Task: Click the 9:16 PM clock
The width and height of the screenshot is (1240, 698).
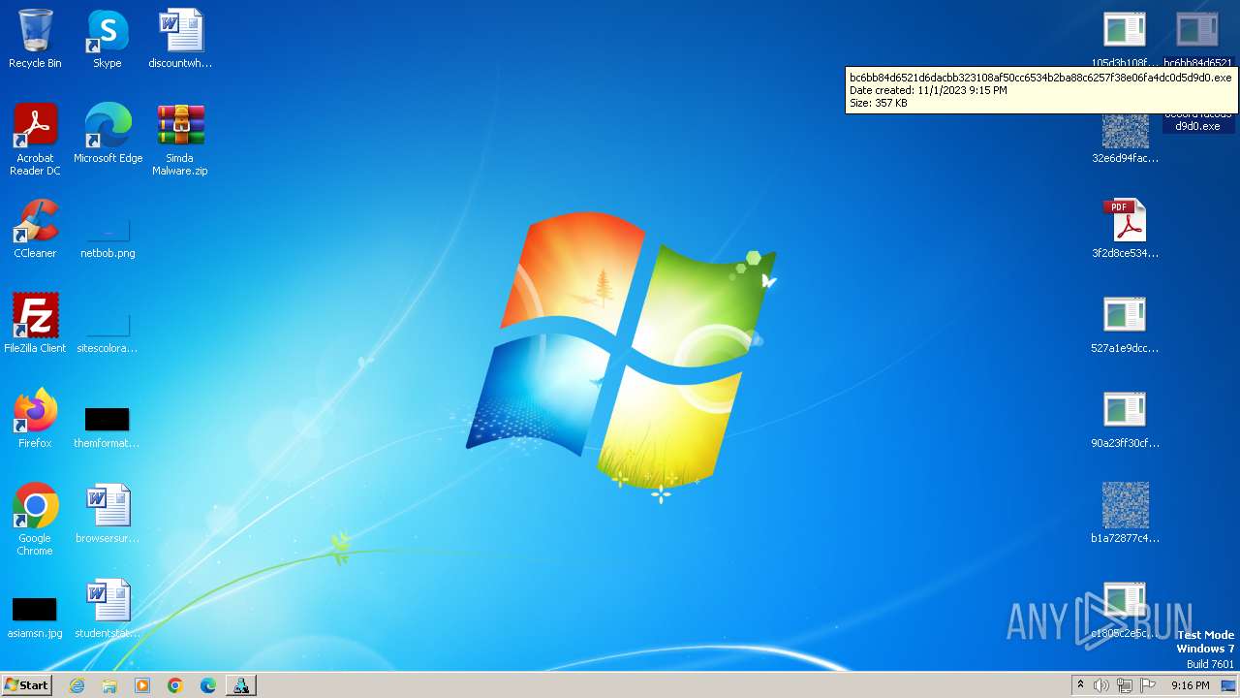Action: 1190,685
